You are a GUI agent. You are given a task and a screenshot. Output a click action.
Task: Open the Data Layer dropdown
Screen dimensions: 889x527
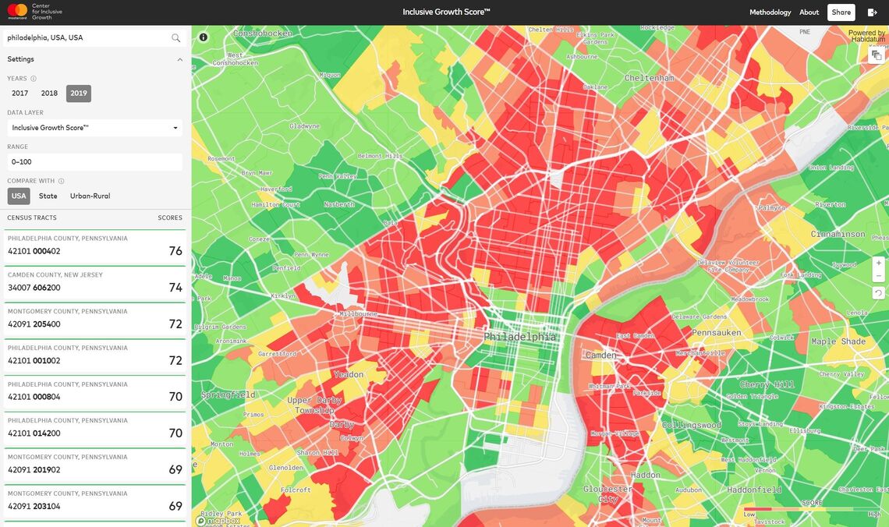coord(94,128)
